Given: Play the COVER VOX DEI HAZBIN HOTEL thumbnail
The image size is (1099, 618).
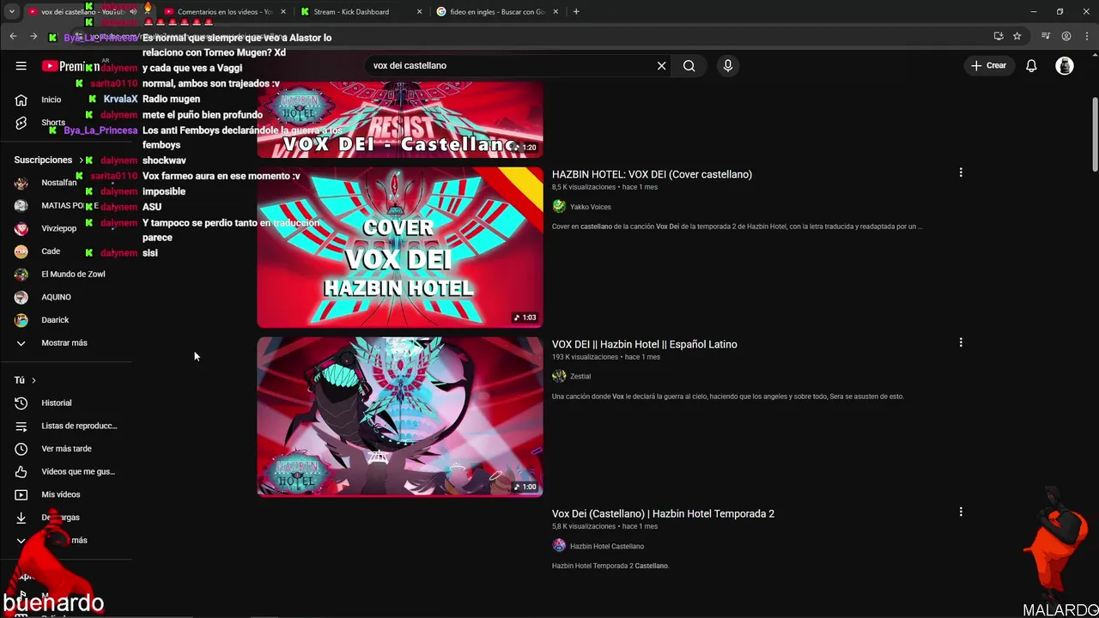Looking at the screenshot, I should coord(400,247).
